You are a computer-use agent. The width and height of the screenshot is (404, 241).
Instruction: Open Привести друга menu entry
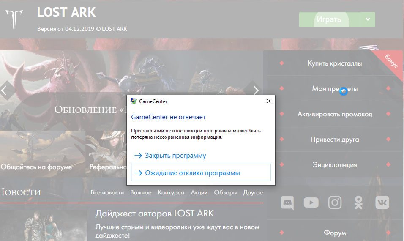tap(335, 140)
